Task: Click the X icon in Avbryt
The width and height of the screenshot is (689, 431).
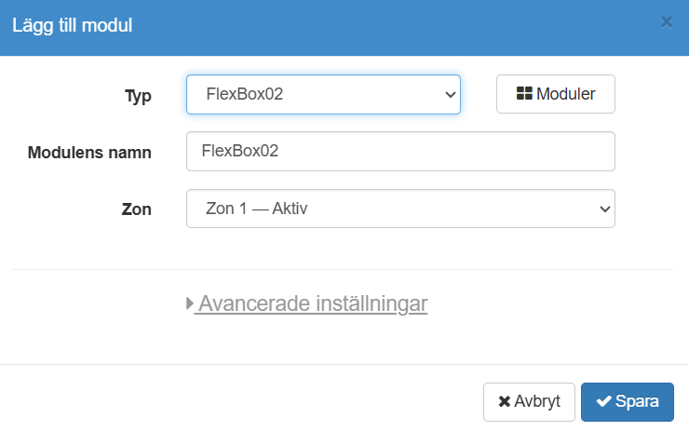Action: (505, 402)
